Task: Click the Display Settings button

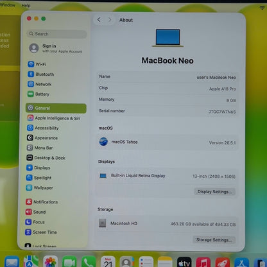Action: [214, 191]
